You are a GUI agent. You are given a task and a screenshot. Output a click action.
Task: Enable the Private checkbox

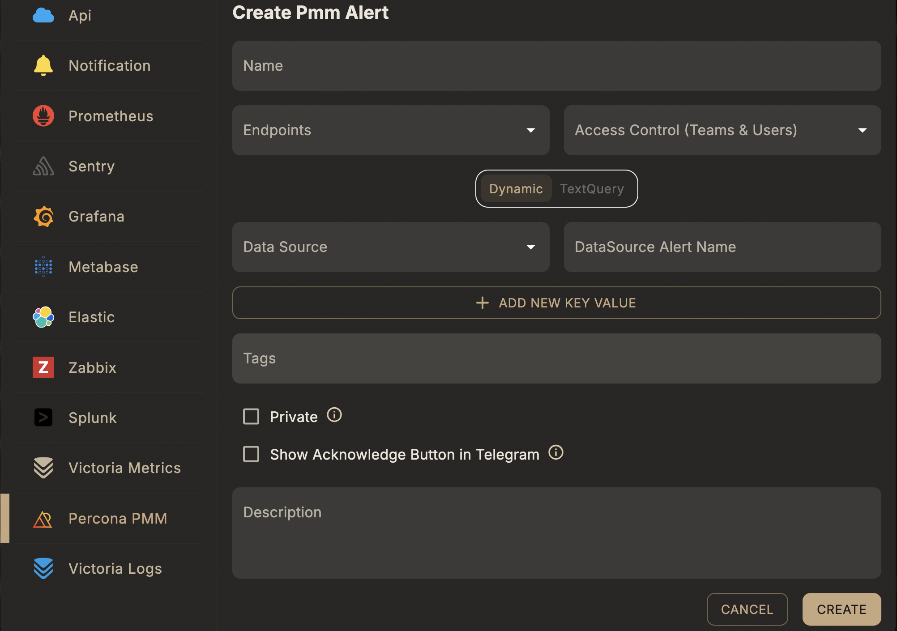[x=251, y=417]
